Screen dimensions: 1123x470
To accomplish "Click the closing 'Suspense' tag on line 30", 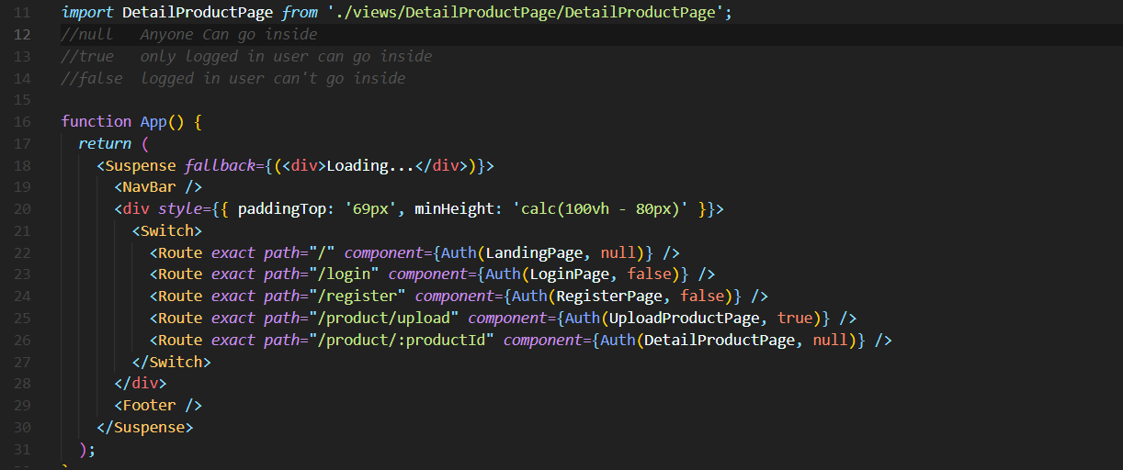I will tap(150, 429).
